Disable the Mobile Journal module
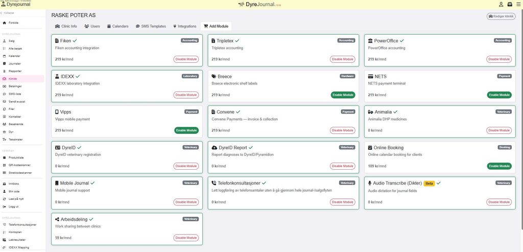The width and height of the screenshot is (523, 252). pyautogui.click(x=186, y=202)
